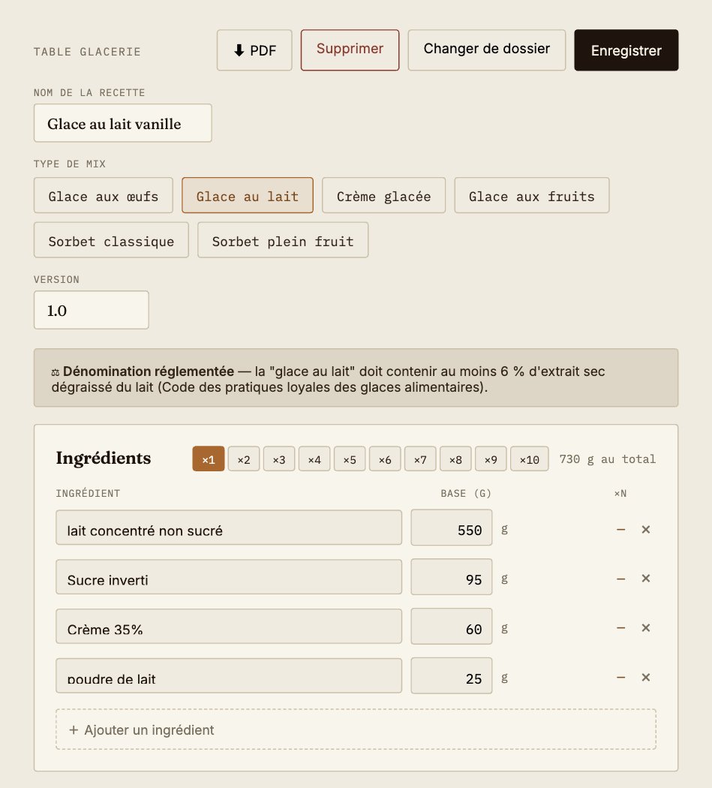The image size is (712, 788).
Task: Set the multiplier to ×2
Action: [x=244, y=459]
